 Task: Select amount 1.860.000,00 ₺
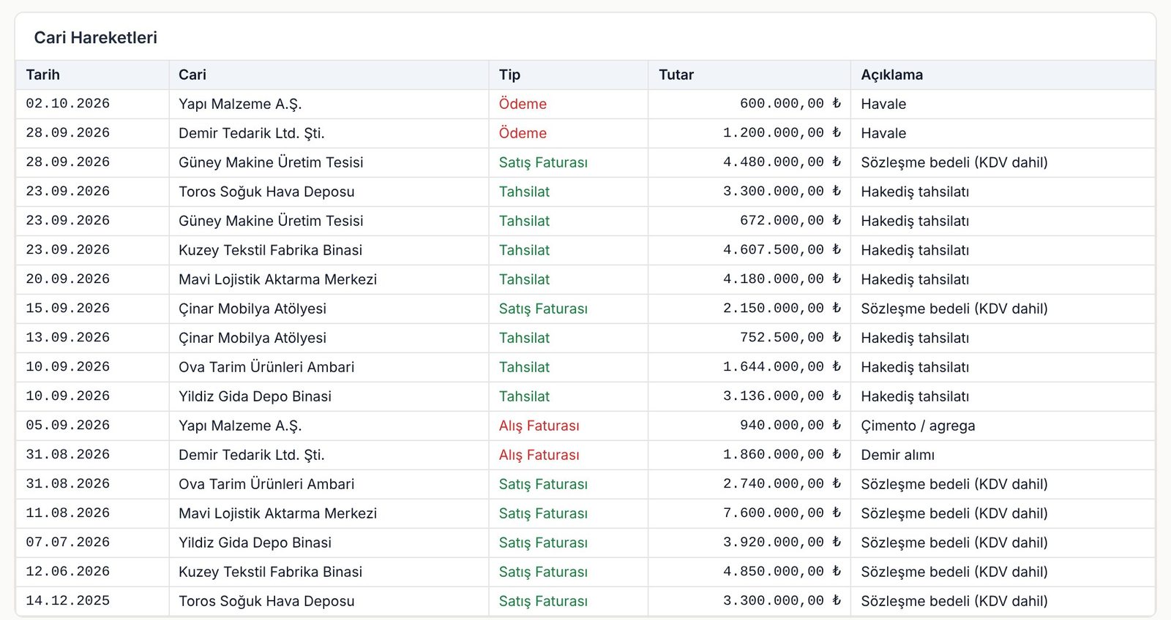[x=782, y=455]
